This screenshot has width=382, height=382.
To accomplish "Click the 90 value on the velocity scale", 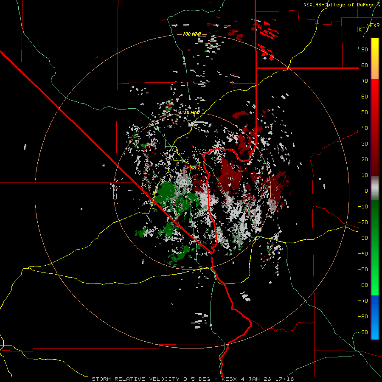I will point(365,50).
